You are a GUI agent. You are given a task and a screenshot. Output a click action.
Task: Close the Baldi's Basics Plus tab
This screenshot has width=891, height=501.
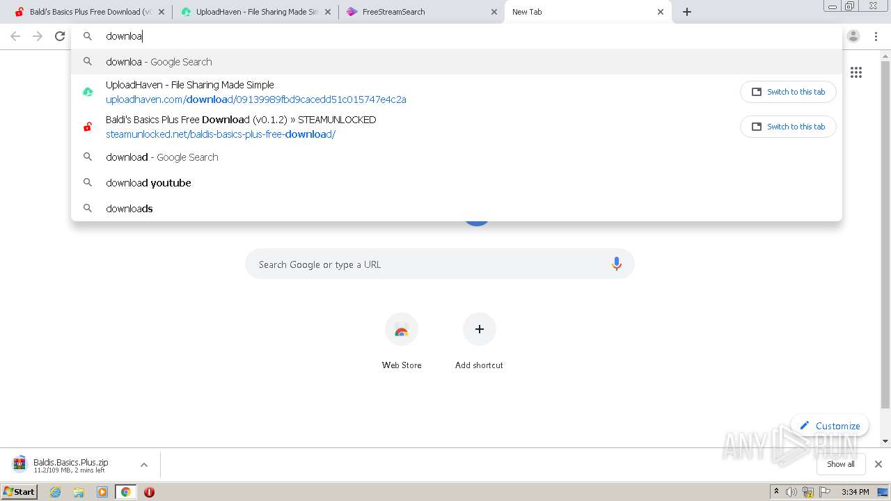[x=161, y=12]
